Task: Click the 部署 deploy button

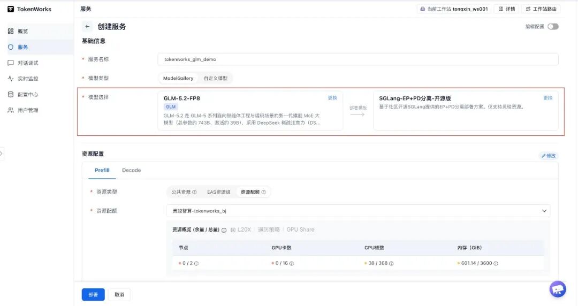Action: [93, 295]
